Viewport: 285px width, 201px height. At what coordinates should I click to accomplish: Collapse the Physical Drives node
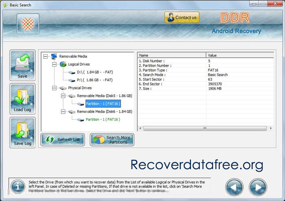coord(54,88)
